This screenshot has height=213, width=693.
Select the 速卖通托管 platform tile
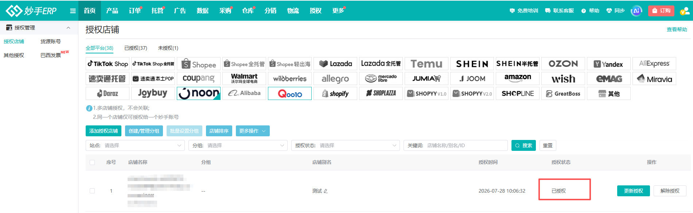[x=108, y=79]
